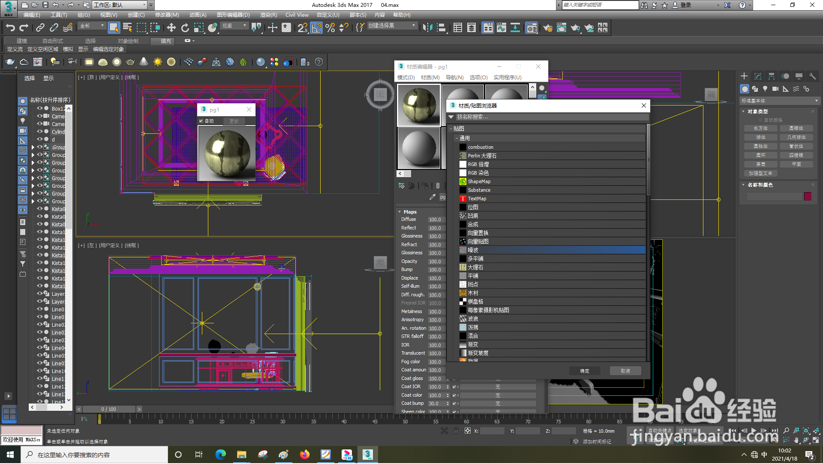This screenshot has width=823, height=464.
Task: Click the object color swatch in 名称和颜色
Action: pos(808,196)
